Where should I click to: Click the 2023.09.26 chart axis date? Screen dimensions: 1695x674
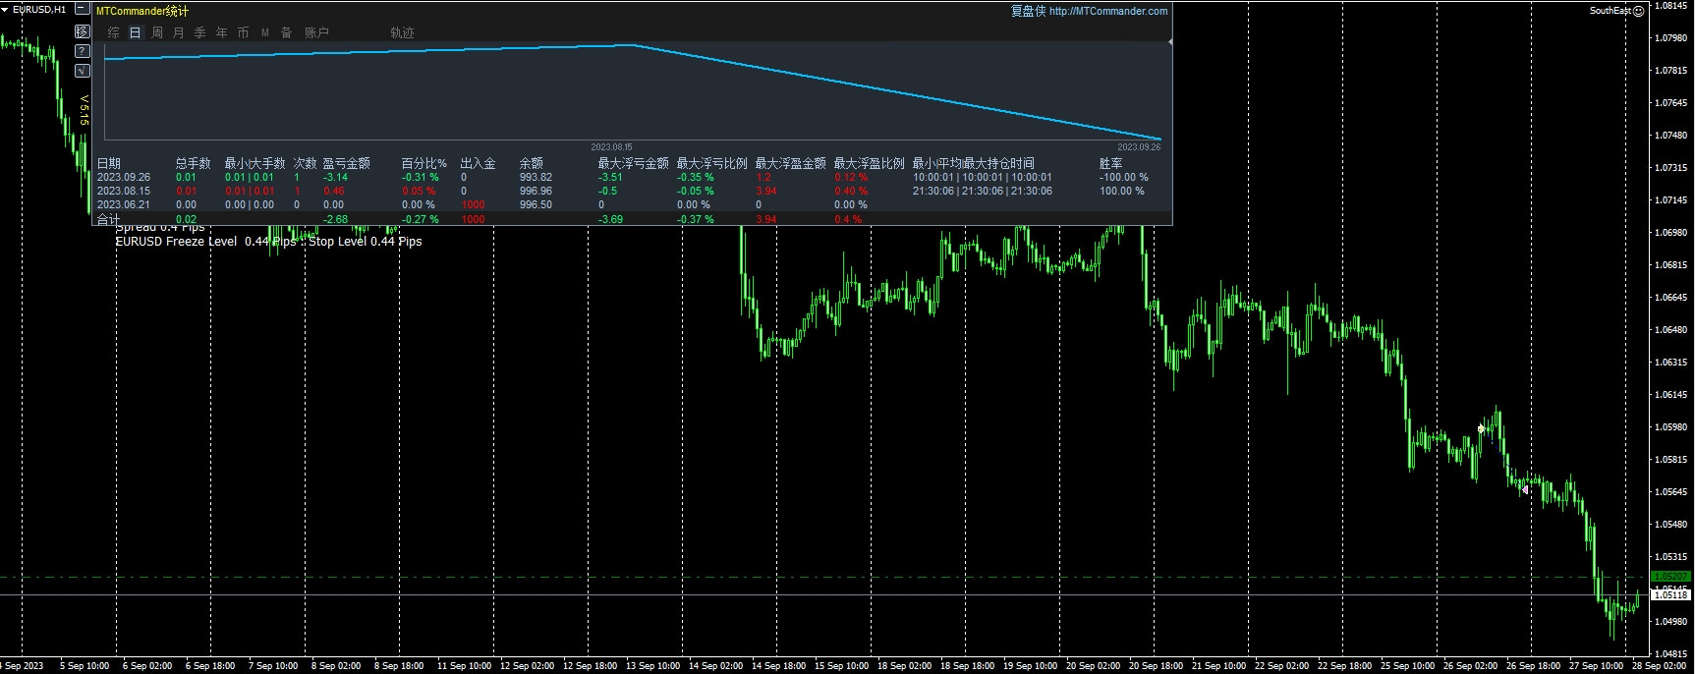[1139, 147]
